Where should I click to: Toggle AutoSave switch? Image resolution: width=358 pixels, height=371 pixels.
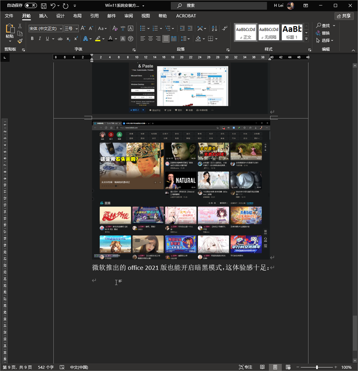[31, 5]
